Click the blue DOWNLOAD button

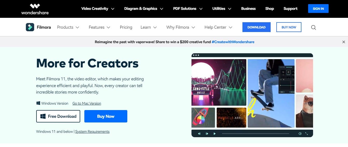pos(256,27)
